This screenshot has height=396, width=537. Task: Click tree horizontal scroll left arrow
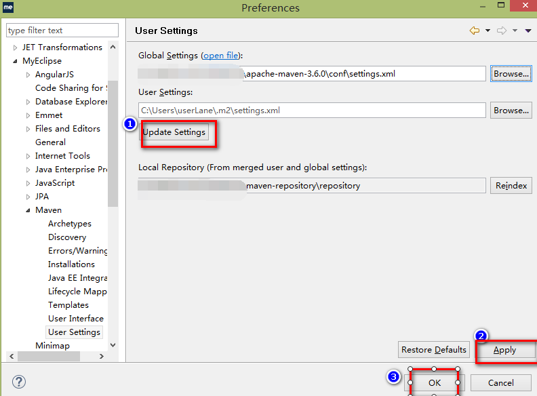pyautogui.click(x=12, y=356)
